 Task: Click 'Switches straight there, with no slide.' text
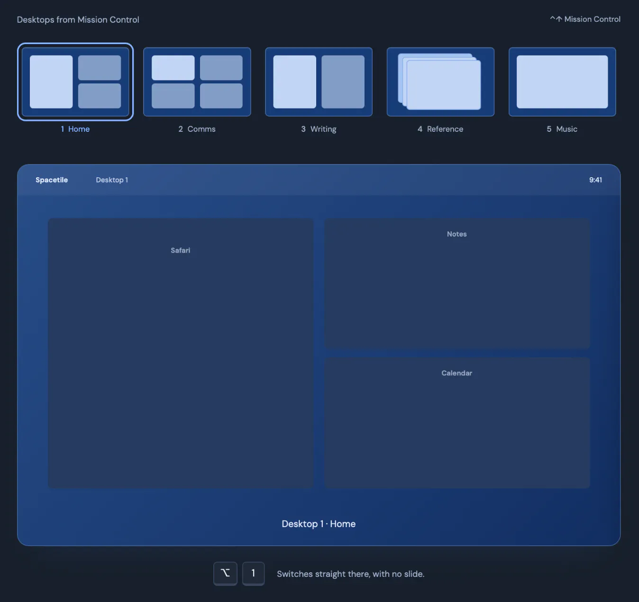click(351, 574)
